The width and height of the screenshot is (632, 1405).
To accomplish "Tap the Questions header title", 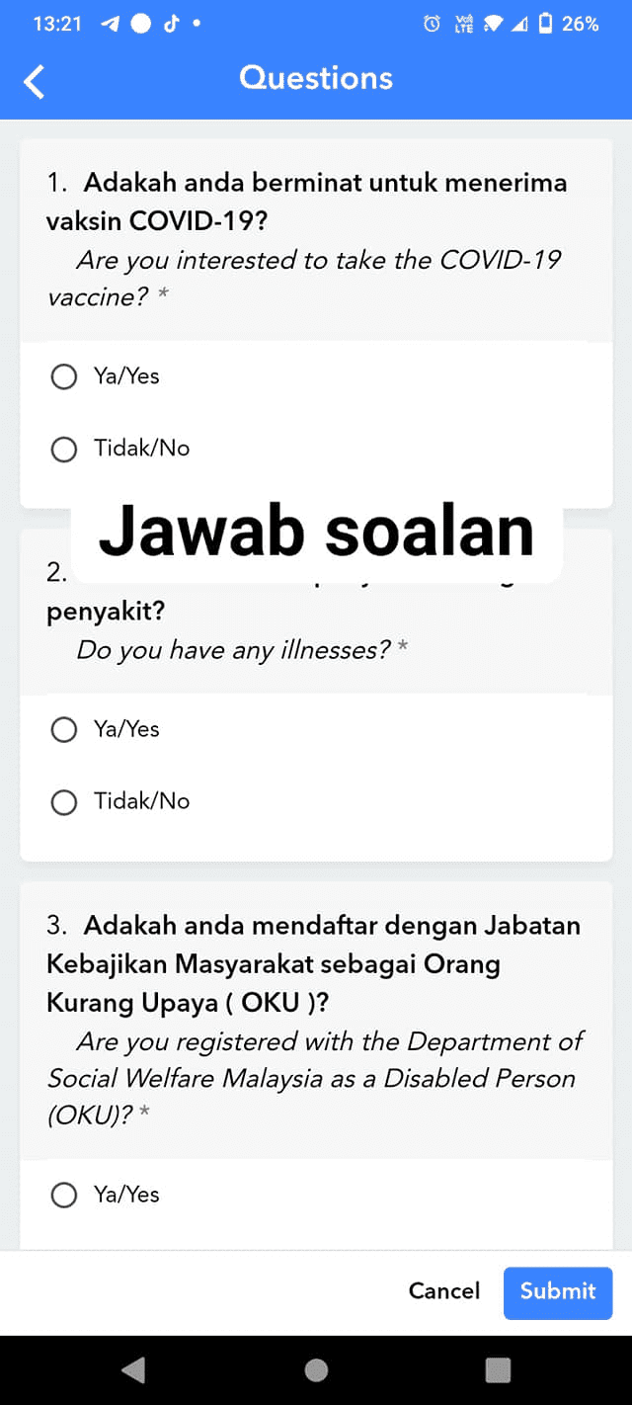I will pos(316,78).
